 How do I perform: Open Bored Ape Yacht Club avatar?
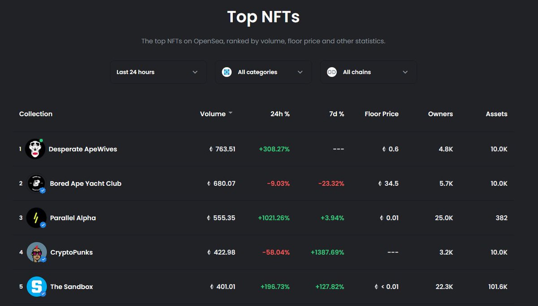pos(36,184)
